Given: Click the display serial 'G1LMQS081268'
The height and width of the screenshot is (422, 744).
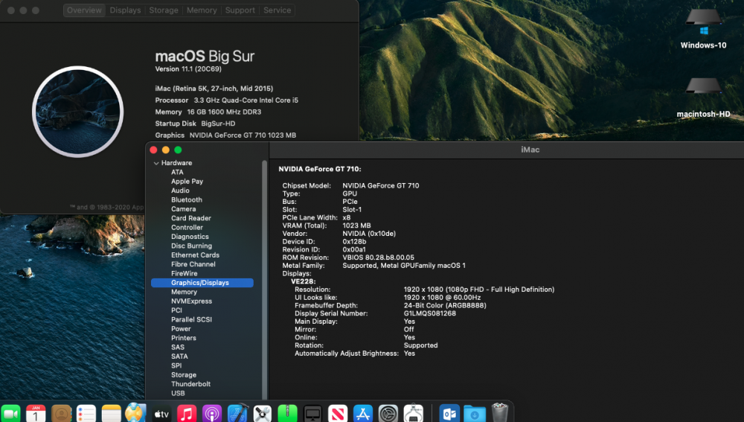Looking at the screenshot, I should (x=429, y=313).
